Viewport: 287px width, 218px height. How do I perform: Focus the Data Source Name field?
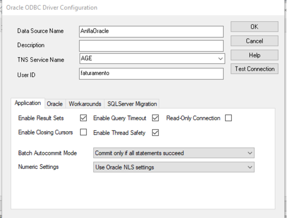click(151, 32)
